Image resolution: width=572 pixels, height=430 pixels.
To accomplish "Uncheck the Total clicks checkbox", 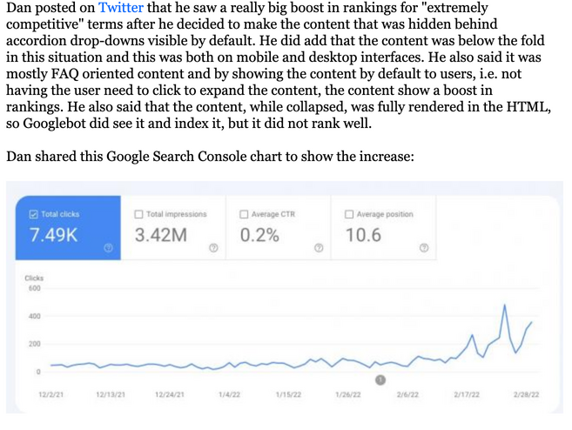I will point(34,214).
